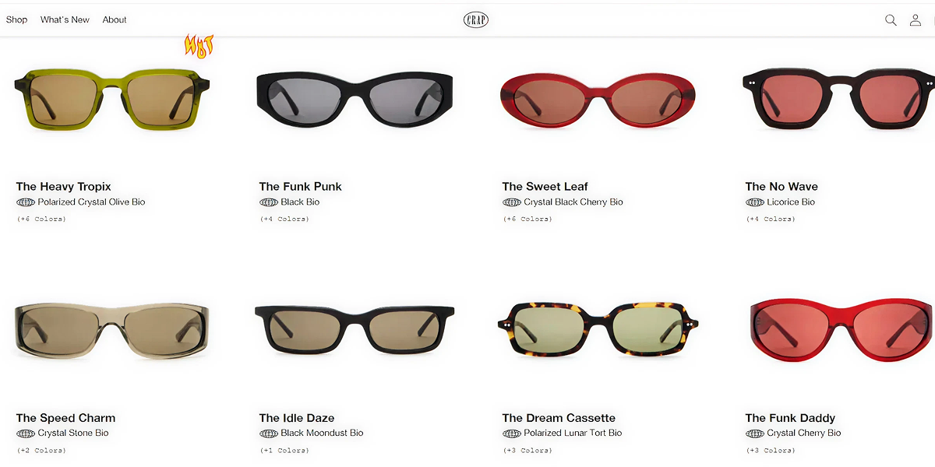The height and width of the screenshot is (467, 935).
Task: Open The Sweet Leaf product link
Action: 545,187
